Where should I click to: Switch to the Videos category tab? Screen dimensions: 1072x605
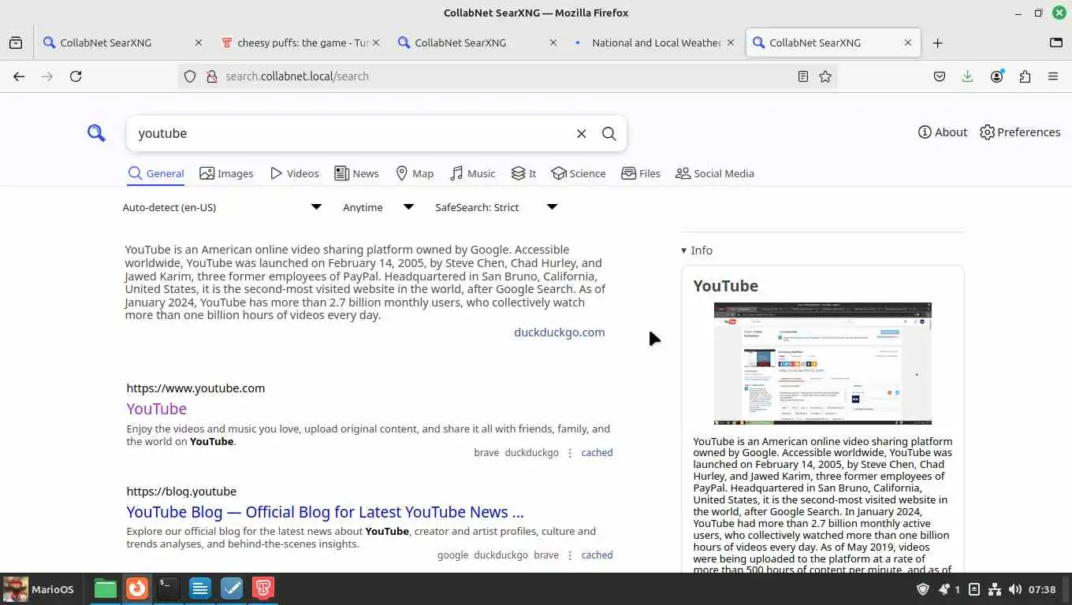pyautogui.click(x=294, y=173)
